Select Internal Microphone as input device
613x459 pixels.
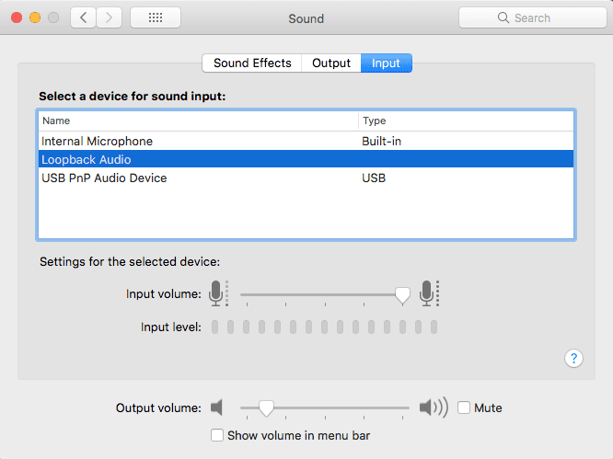click(97, 142)
